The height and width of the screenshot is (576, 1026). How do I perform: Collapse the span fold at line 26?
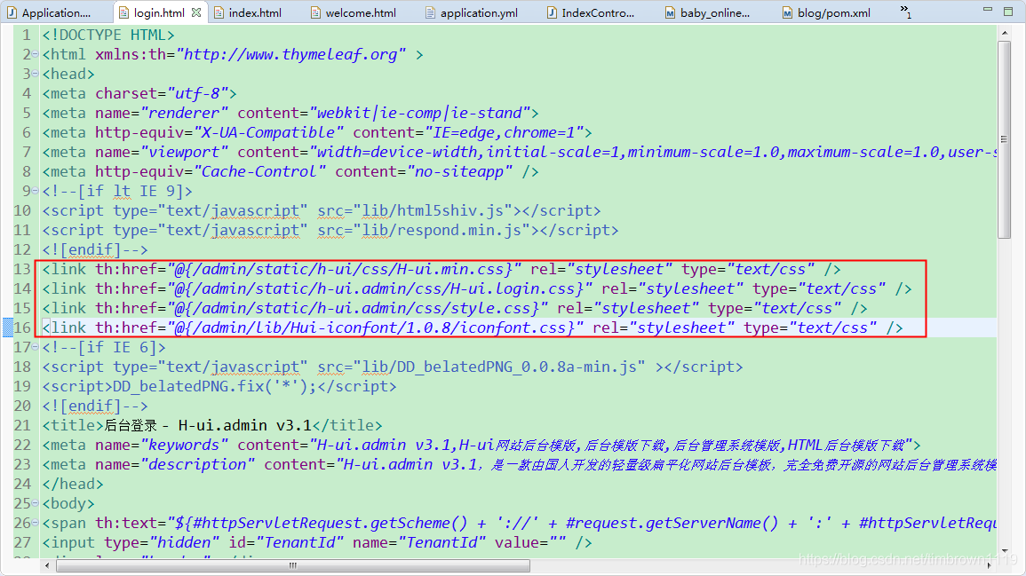pyautogui.click(x=36, y=523)
